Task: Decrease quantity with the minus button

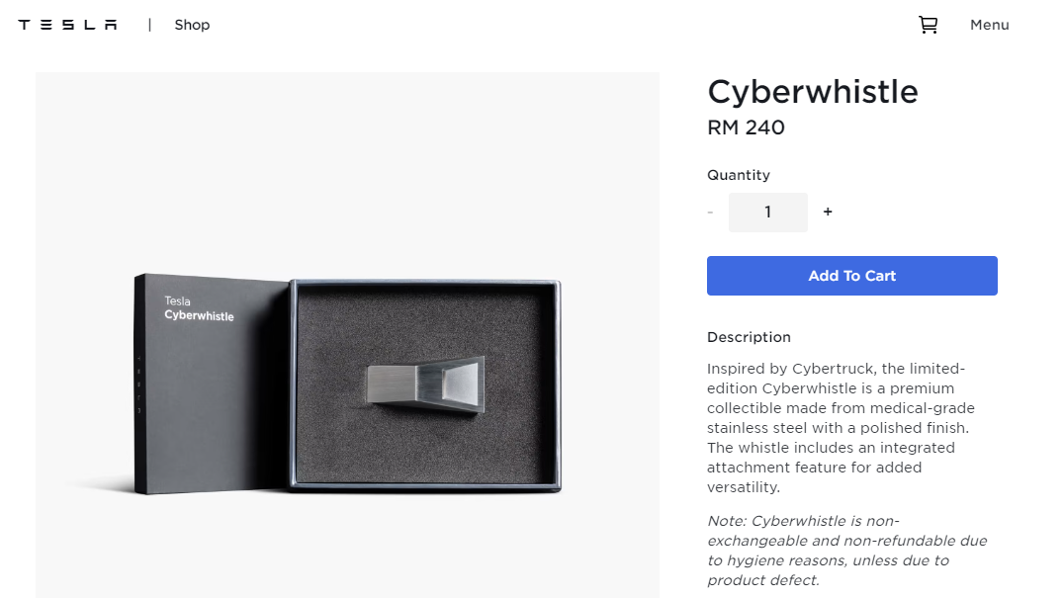Action: click(x=710, y=213)
